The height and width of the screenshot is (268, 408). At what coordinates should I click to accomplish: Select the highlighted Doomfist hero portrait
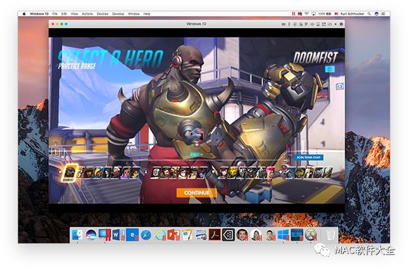coord(69,173)
